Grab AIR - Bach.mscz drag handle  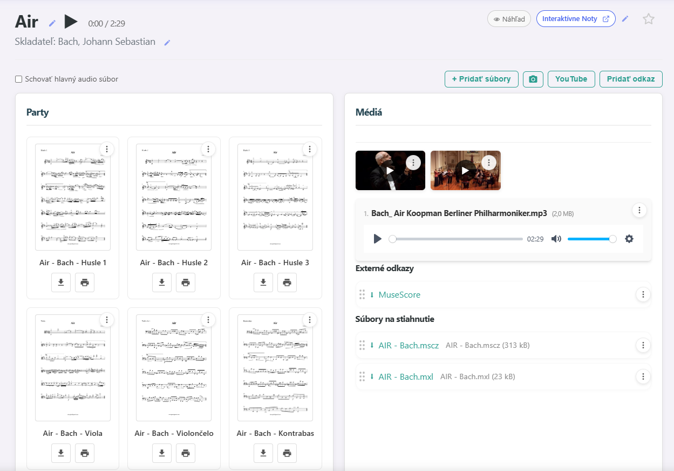[x=362, y=346]
